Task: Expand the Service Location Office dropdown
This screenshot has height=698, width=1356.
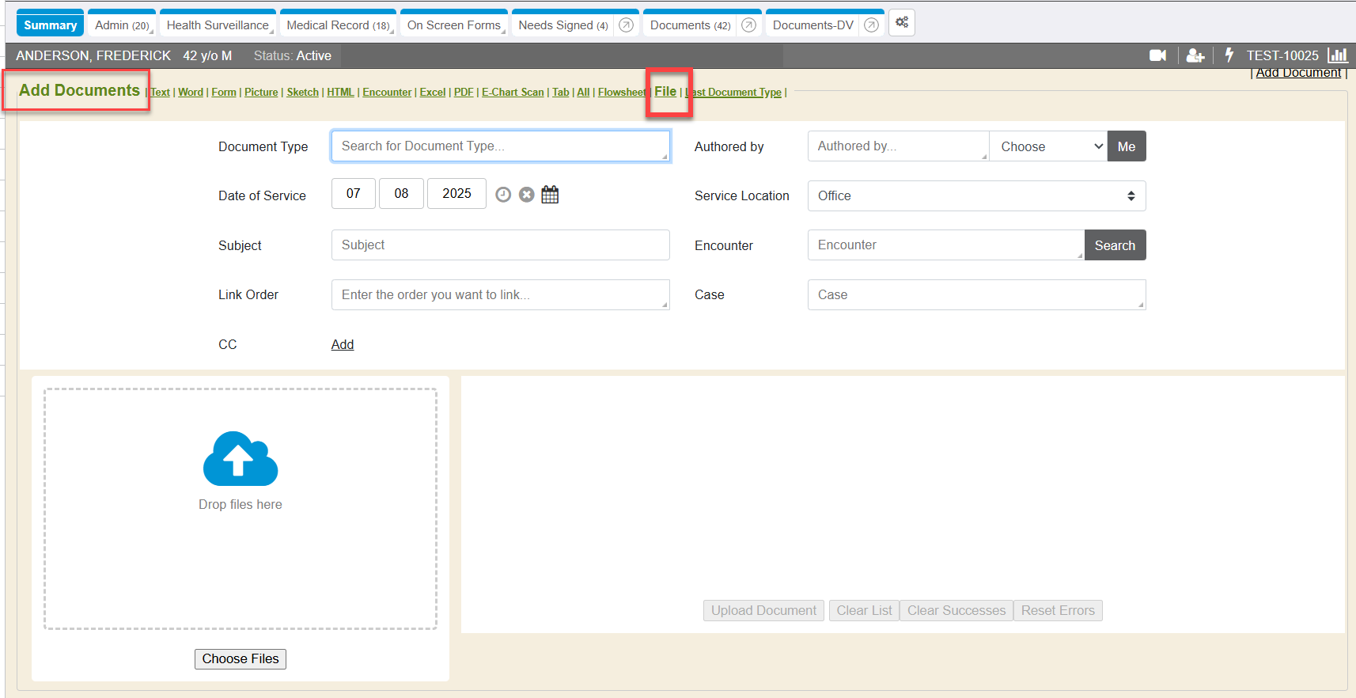Action: (976, 196)
